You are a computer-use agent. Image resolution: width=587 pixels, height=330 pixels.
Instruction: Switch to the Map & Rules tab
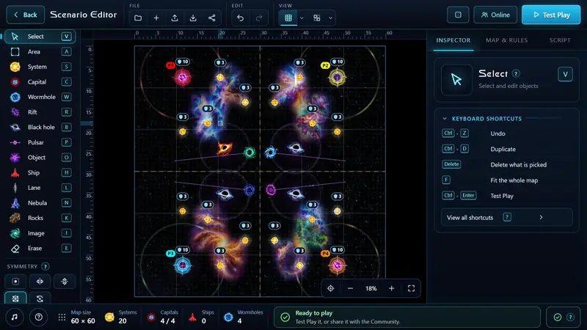pyautogui.click(x=506, y=40)
